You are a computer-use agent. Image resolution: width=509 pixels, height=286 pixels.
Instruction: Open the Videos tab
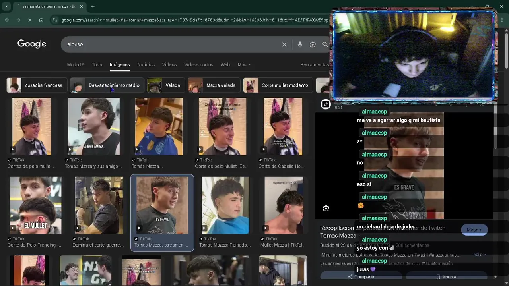[x=169, y=64]
